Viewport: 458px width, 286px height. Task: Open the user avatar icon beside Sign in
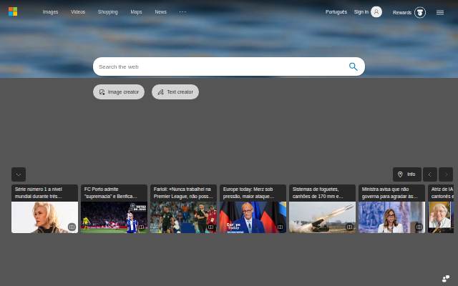[x=376, y=12]
